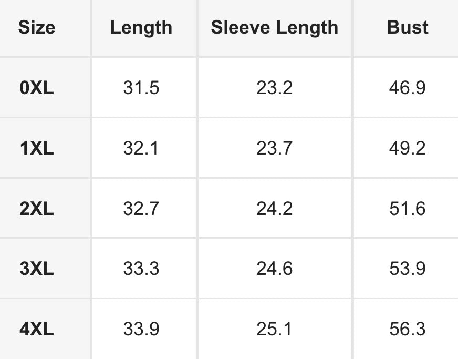Select the 4XL size row label
This screenshot has width=458, height=359.
pyautogui.click(x=37, y=329)
